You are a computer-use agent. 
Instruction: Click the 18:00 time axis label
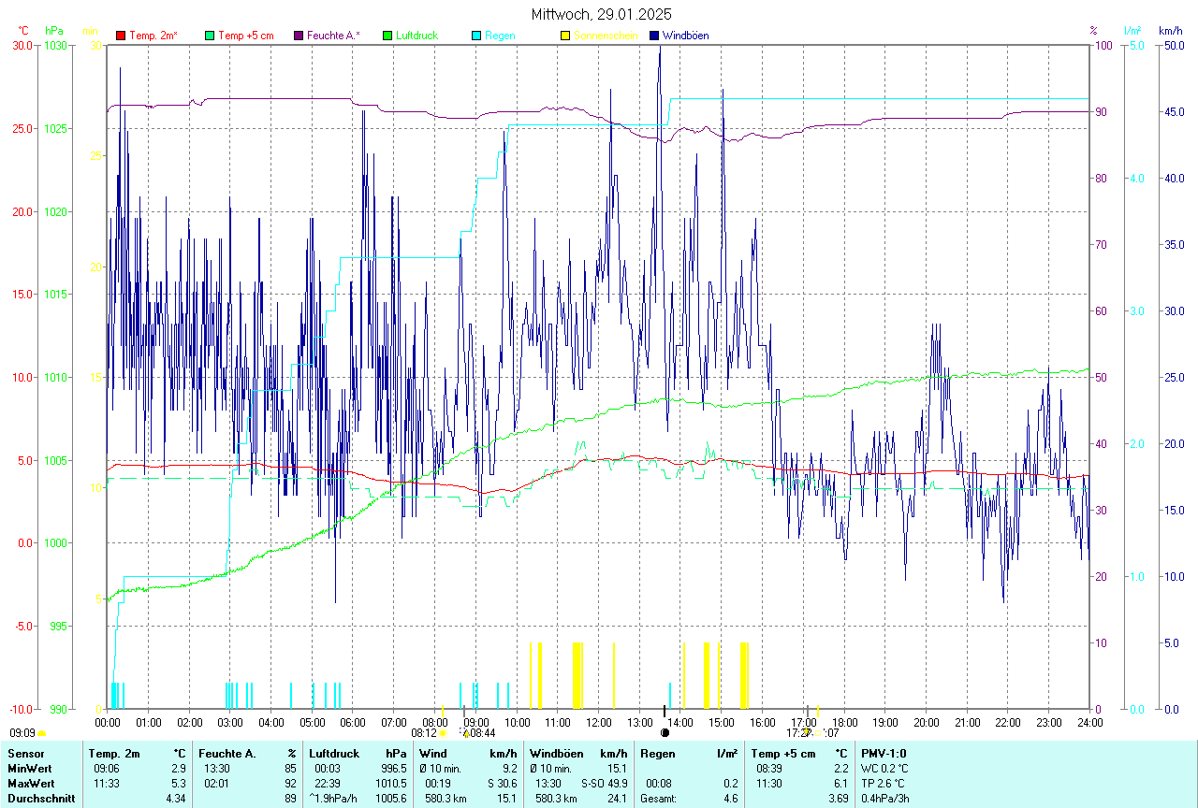coord(844,722)
